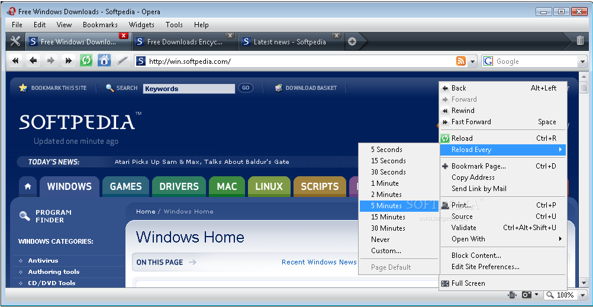
Task: Click the wand toolbar icon
Action: pyautogui.click(x=122, y=60)
